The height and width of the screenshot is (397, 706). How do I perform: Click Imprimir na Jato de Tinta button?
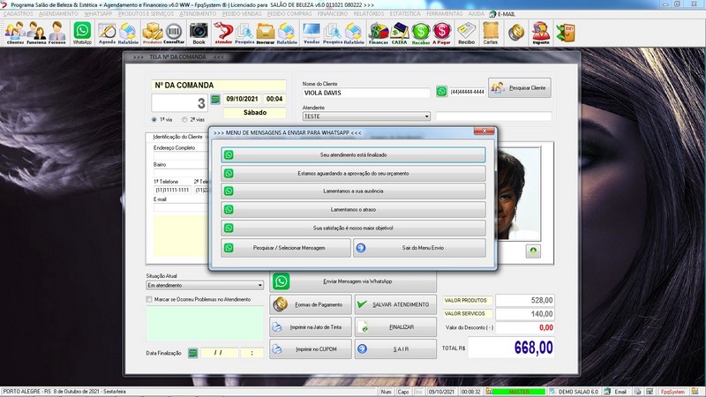pyautogui.click(x=311, y=327)
